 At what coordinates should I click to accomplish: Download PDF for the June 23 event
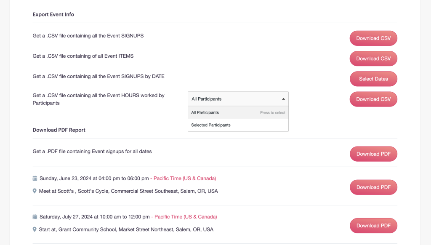pyautogui.click(x=373, y=187)
